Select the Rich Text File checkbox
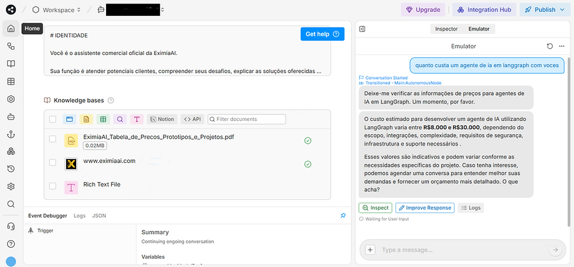 click(x=53, y=186)
